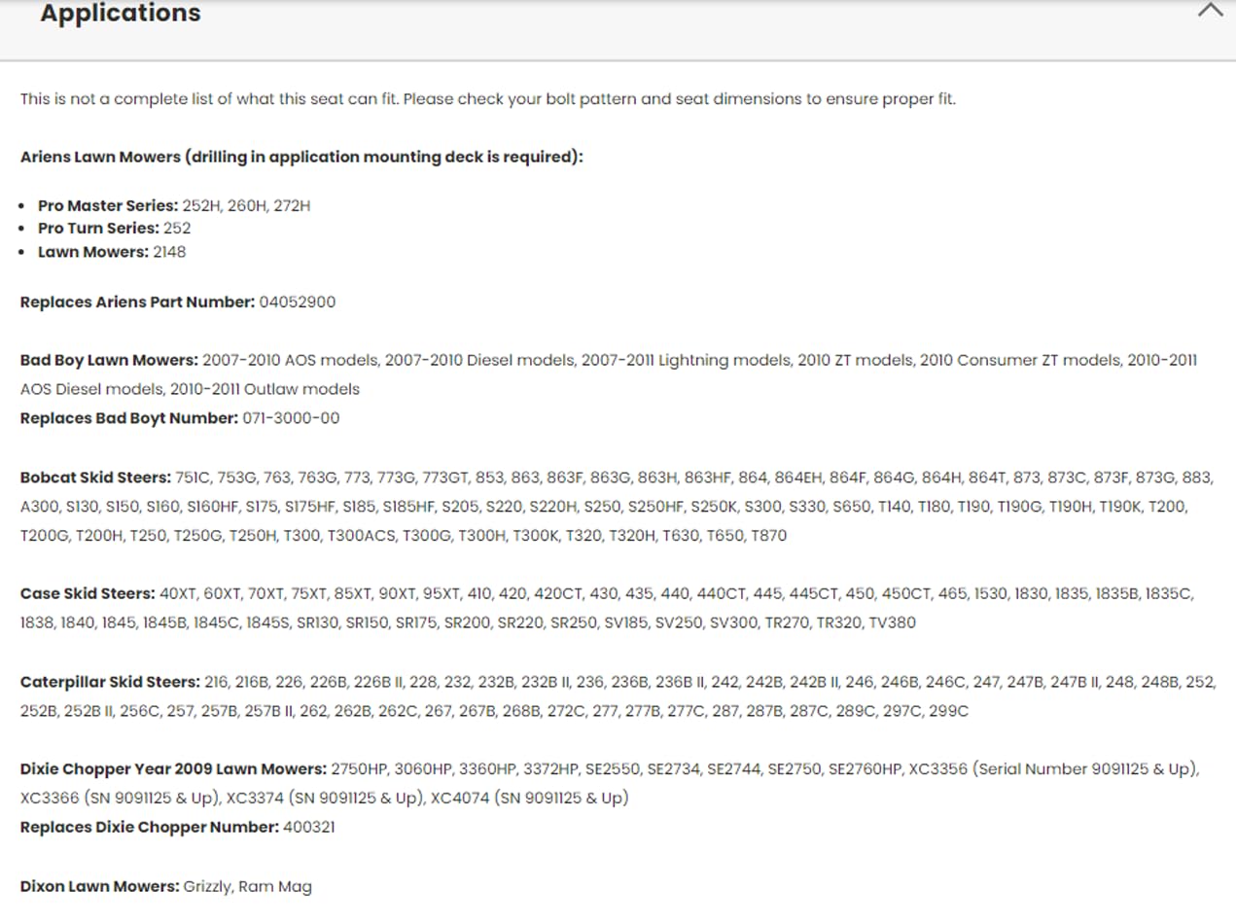The width and height of the screenshot is (1236, 924).
Task: Click the Grizzly, Ram Mag text
Action: [248, 887]
